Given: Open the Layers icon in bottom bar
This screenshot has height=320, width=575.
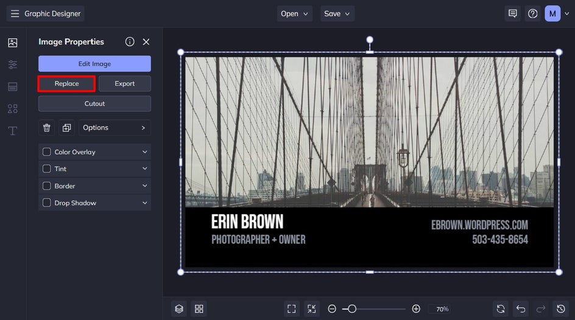Looking at the screenshot, I should pyautogui.click(x=179, y=309).
